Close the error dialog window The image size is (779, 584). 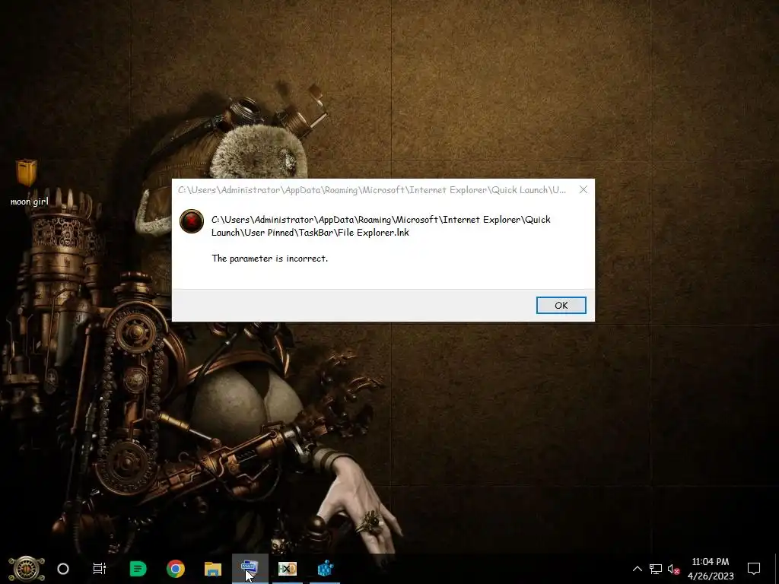coord(583,189)
